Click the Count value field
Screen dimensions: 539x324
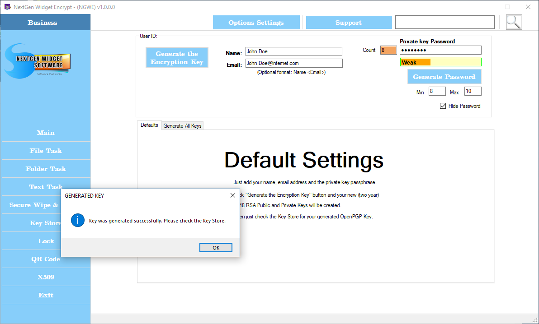[x=388, y=50]
